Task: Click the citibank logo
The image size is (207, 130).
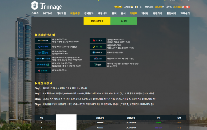Action: (98, 59)
